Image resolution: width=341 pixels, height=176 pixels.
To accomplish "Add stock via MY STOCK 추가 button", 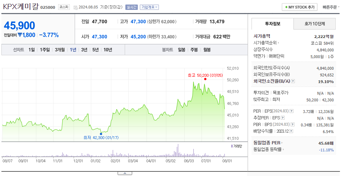I will pos(300,7).
